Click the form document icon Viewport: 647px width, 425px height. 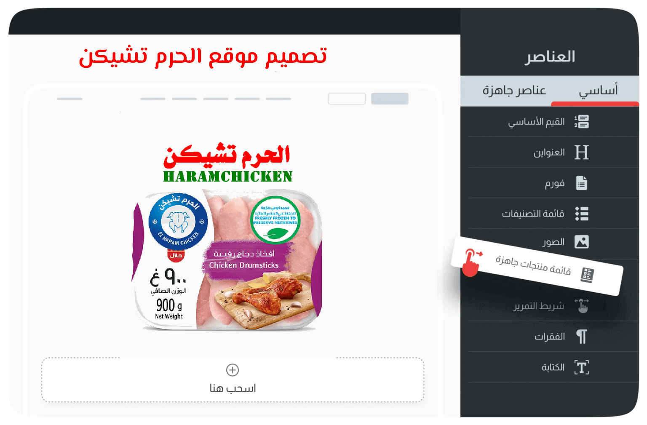pyautogui.click(x=582, y=183)
